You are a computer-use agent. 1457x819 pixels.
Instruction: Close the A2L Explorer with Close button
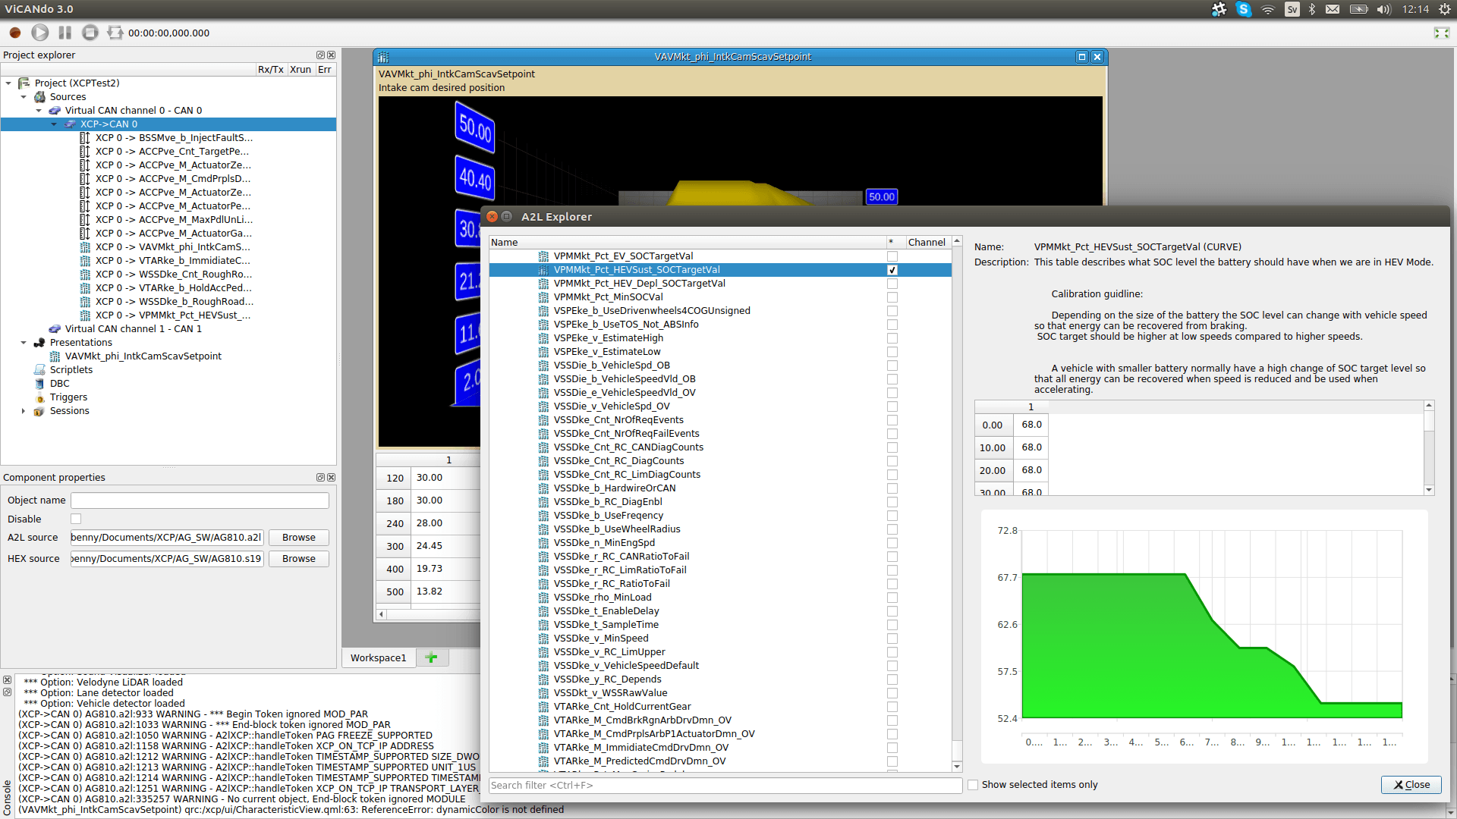pos(1411,785)
